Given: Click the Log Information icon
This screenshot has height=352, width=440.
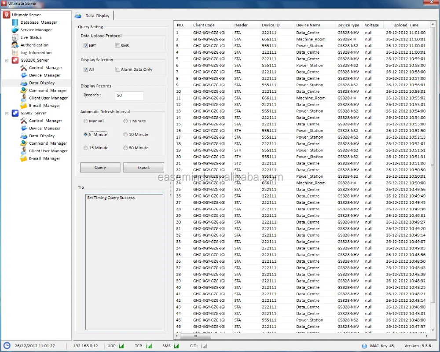Looking at the screenshot, I should pos(15,52).
